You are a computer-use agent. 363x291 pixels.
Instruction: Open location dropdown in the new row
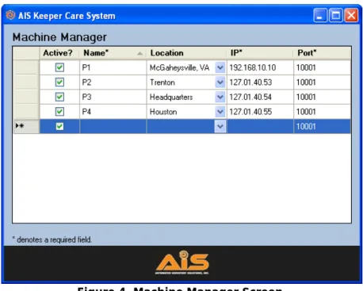(220, 126)
